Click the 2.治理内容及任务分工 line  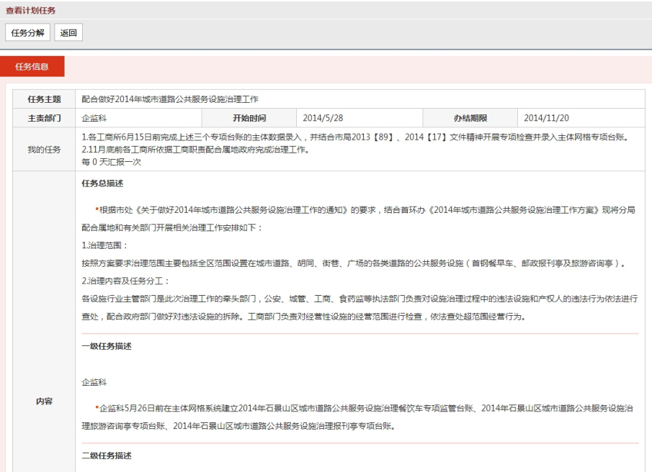(125, 281)
